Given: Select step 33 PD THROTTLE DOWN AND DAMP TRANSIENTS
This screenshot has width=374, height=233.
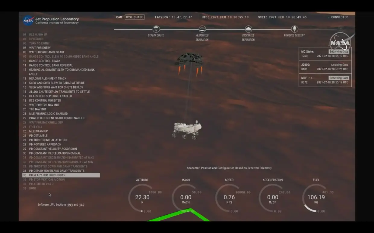Looking at the screenshot, I should [x=55, y=166].
